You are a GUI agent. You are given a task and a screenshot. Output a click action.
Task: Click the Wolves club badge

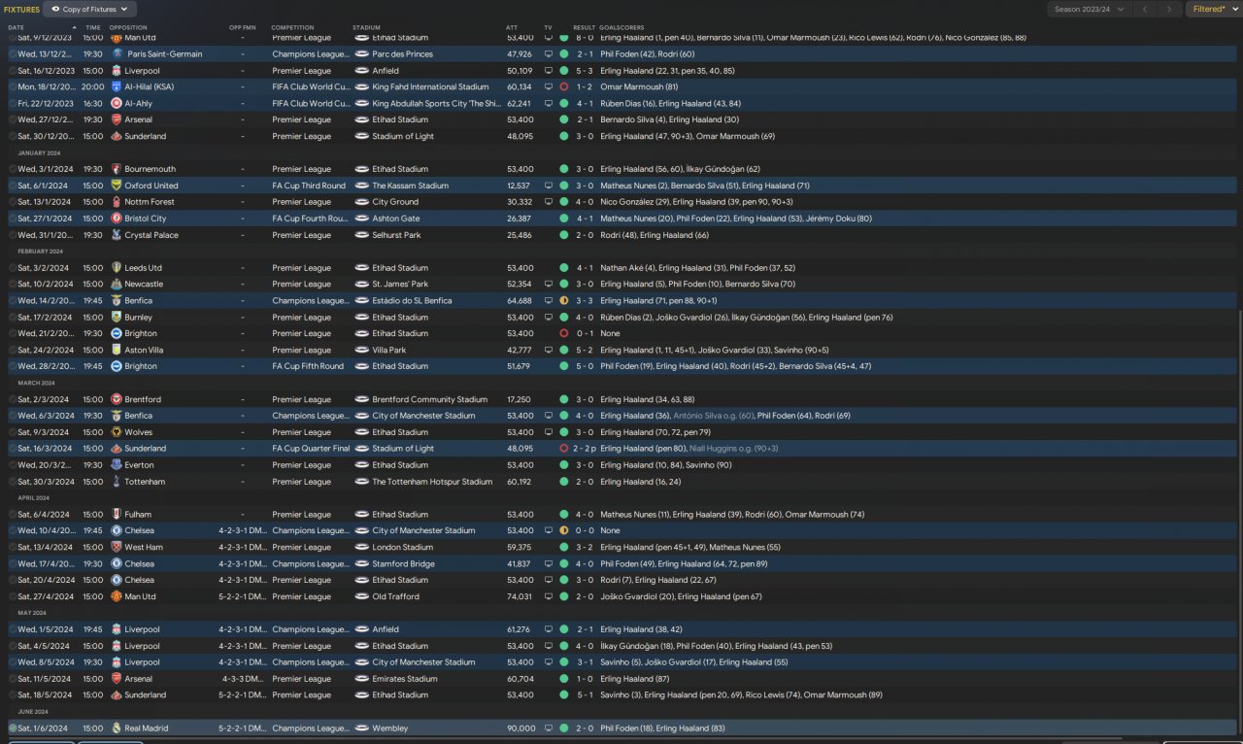(x=117, y=432)
